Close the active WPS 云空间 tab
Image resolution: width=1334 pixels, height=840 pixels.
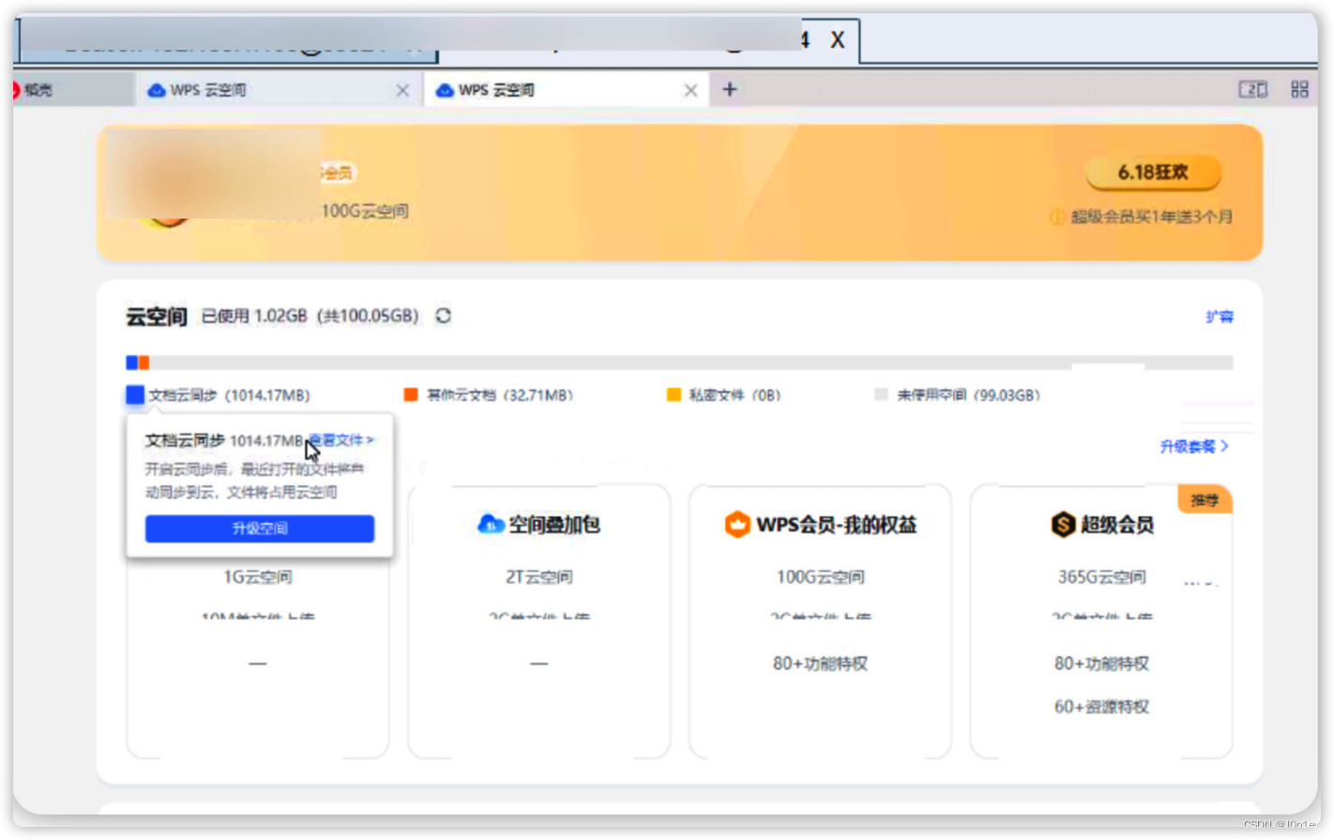pos(690,90)
